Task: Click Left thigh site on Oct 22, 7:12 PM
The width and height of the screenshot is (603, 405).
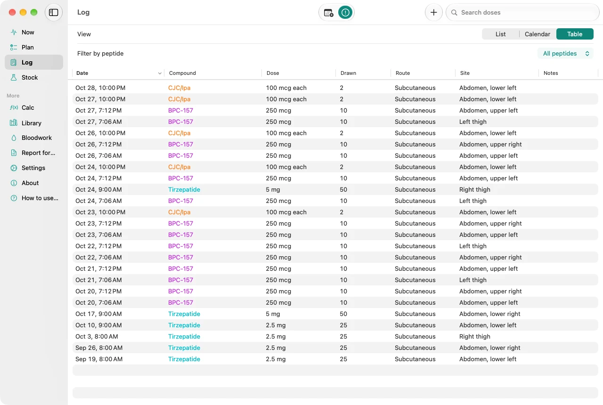Action: coord(473,246)
